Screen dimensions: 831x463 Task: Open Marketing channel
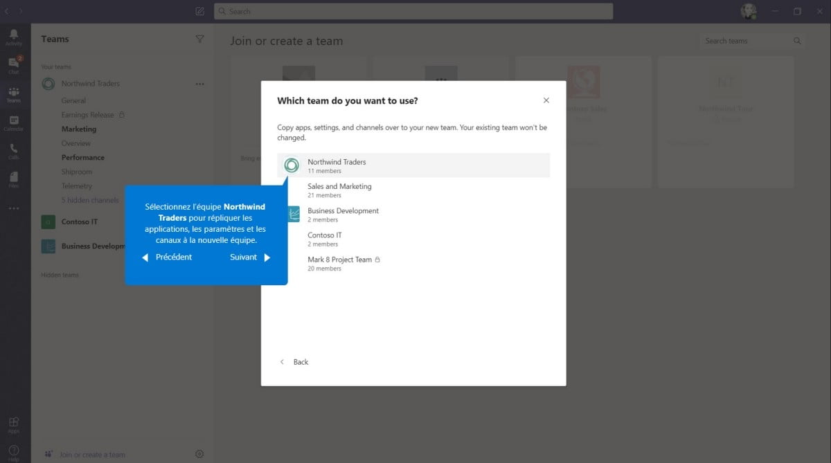coord(79,129)
